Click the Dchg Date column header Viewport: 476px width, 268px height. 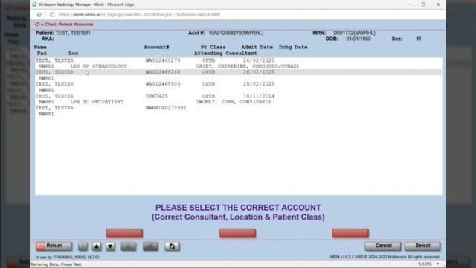click(293, 48)
